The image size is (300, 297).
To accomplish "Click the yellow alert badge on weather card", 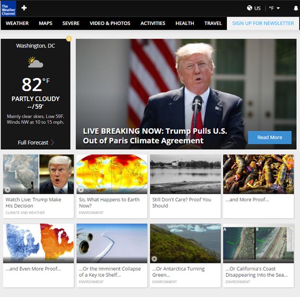I will click(69, 38).
